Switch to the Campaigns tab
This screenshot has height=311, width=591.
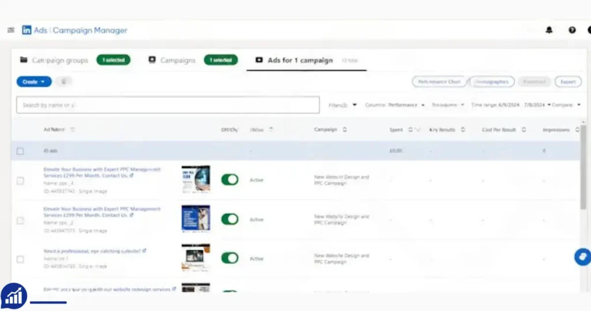click(x=178, y=60)
